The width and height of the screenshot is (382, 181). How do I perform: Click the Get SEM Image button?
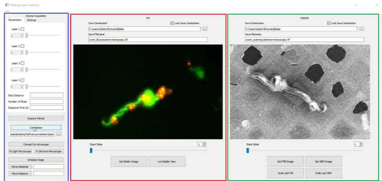(x=323, y=161)
